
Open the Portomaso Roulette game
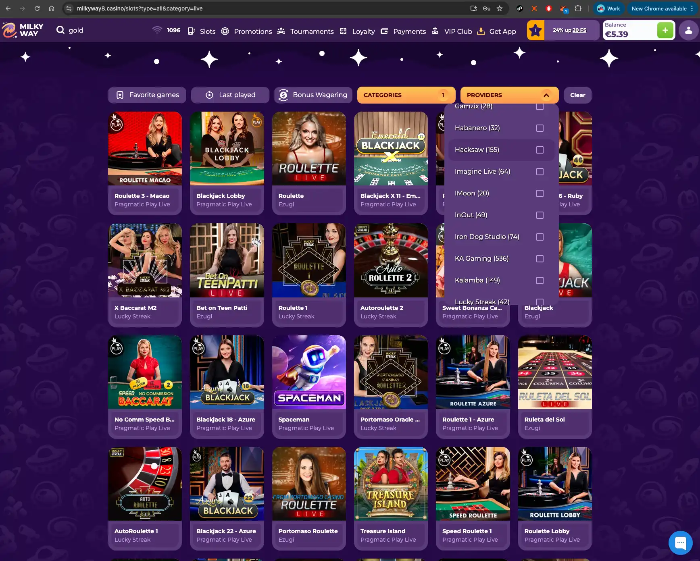point(309,499)
